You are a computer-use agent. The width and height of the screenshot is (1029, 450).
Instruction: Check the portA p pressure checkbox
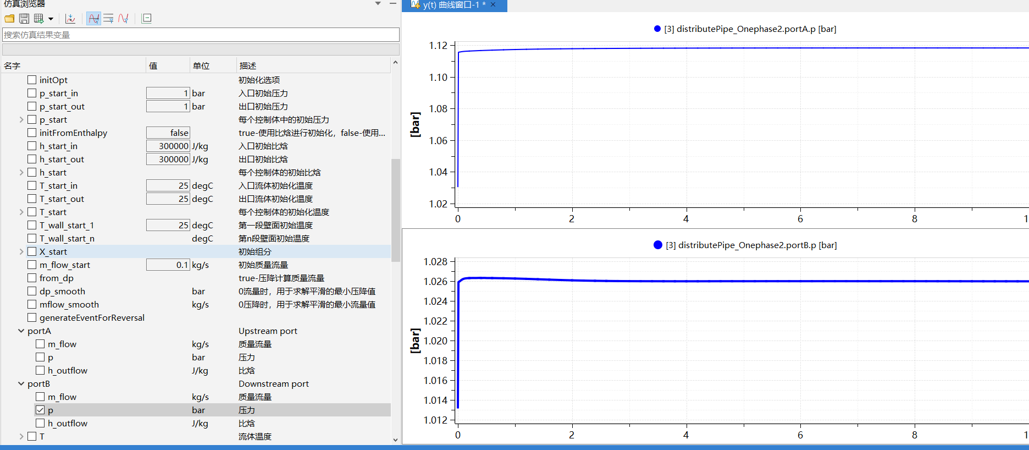40,357
